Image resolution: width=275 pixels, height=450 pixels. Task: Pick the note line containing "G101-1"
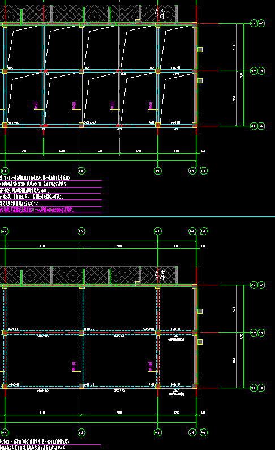pyautogui.click(x=20, y=203)
